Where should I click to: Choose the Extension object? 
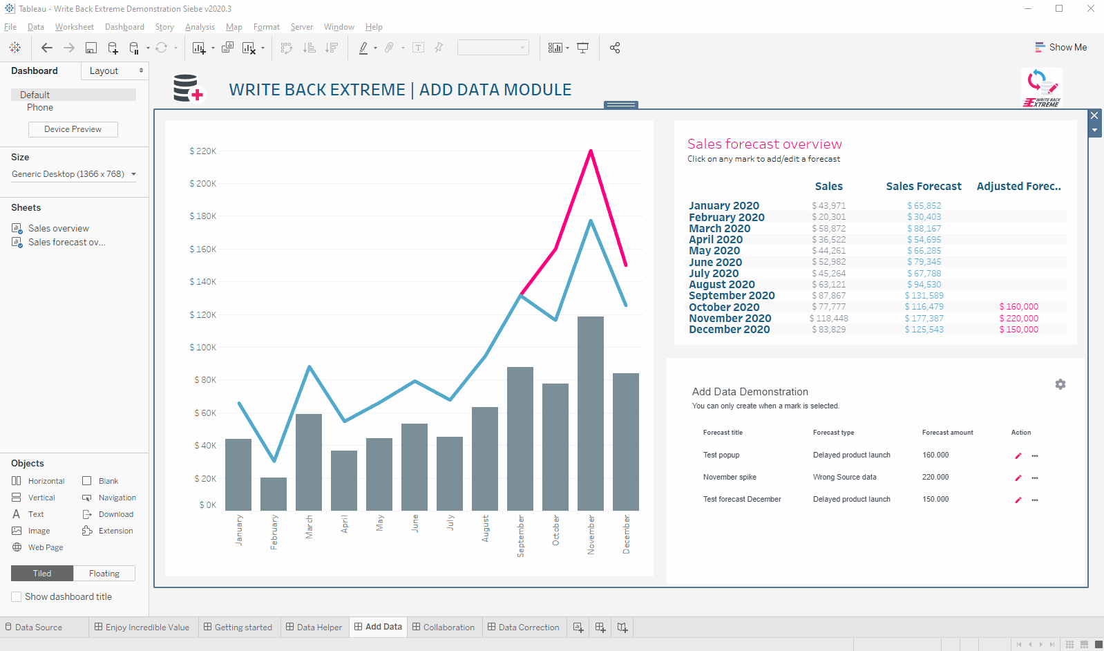click(108, 531)
